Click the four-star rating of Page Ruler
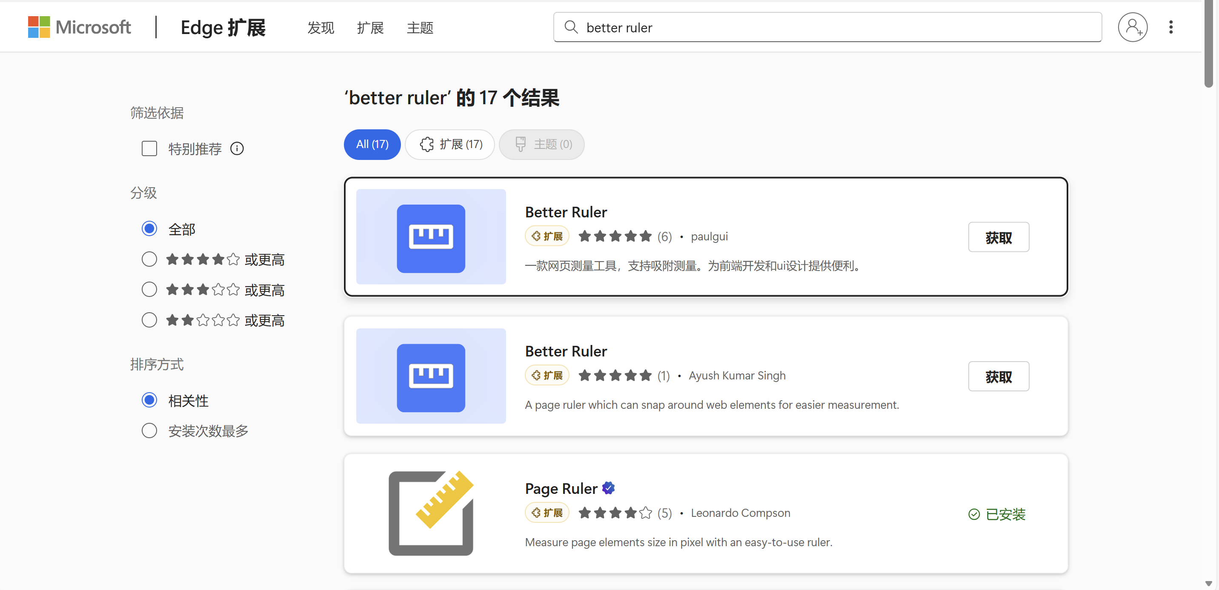Screen dimensions: 1219x590 tap(615, 513)
